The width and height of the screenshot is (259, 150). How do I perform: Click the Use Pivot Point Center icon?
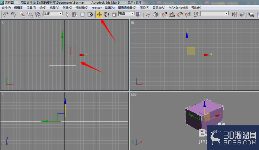[x=139, y=15]
